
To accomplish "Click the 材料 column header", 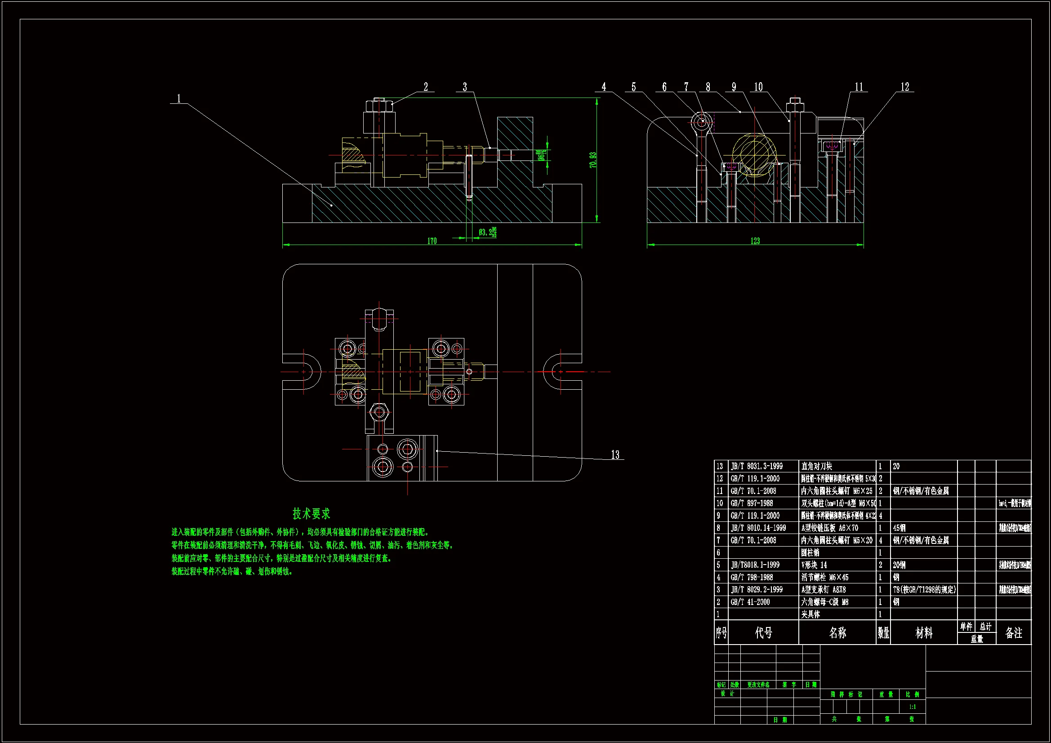I will 924,633.
